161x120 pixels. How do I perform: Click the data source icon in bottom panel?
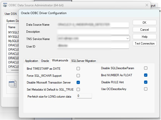(x=12, y=84)
